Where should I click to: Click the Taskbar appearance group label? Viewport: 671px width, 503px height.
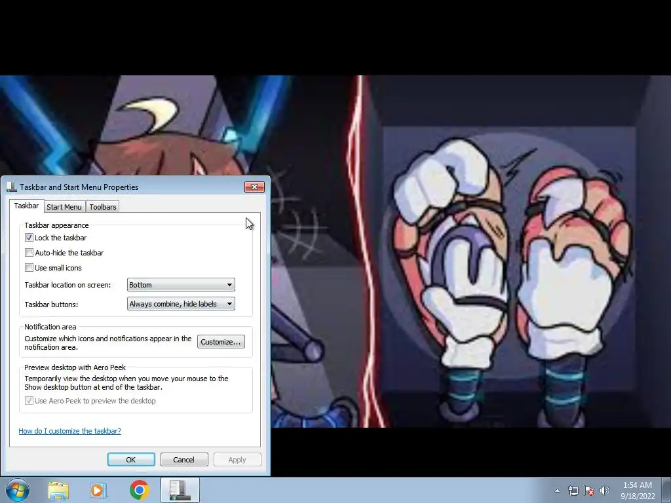click(56, 225)
